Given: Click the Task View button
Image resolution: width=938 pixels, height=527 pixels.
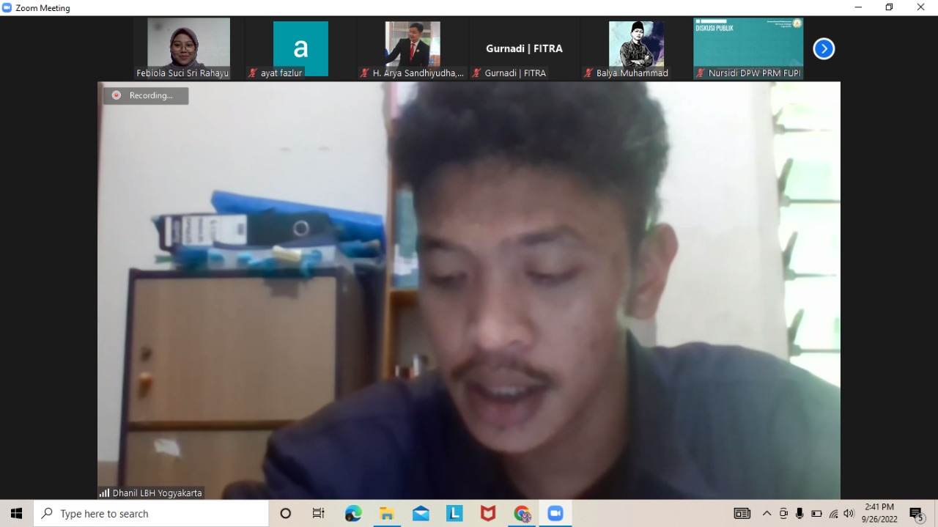Looking at the screenshot, I should [x=318, y=513].
